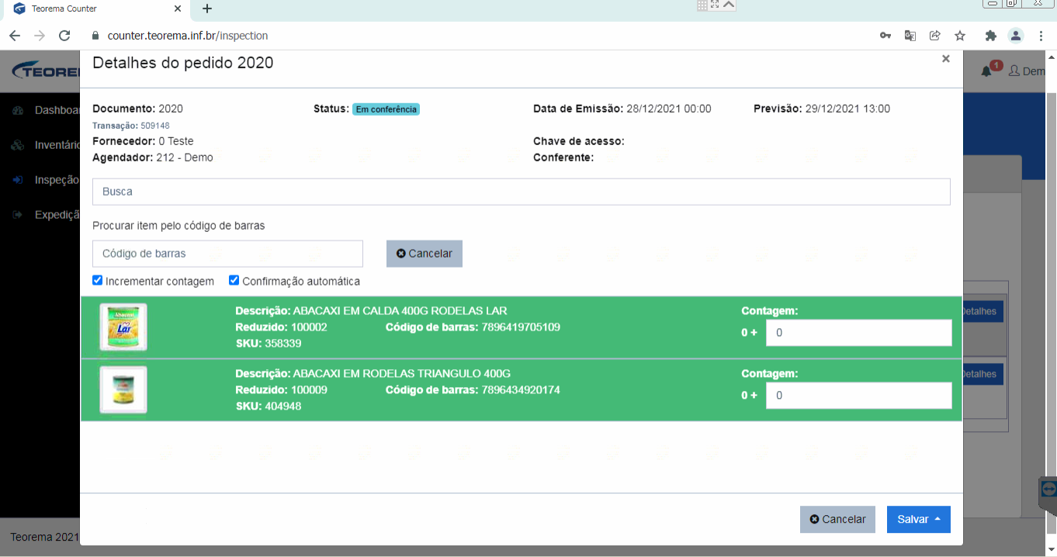Image resolution: width=1057 pixels, height=557 pixels.
Task: Focus the Busca search field
Action: point(522,192)
